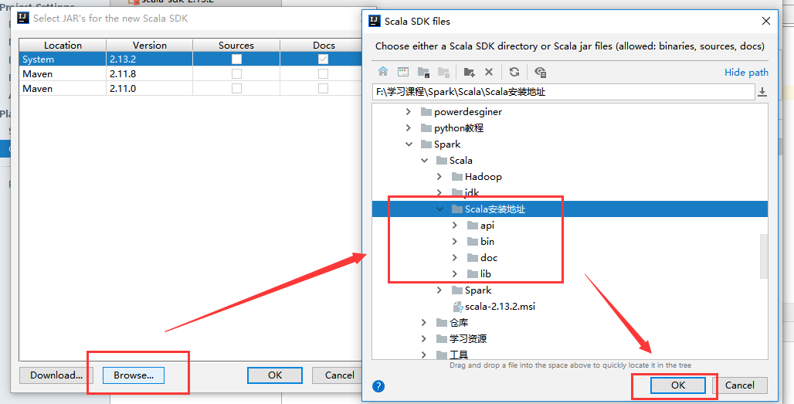Select the api folder
The height and width of the screenshot is (404, 794).
coord(487,226)
